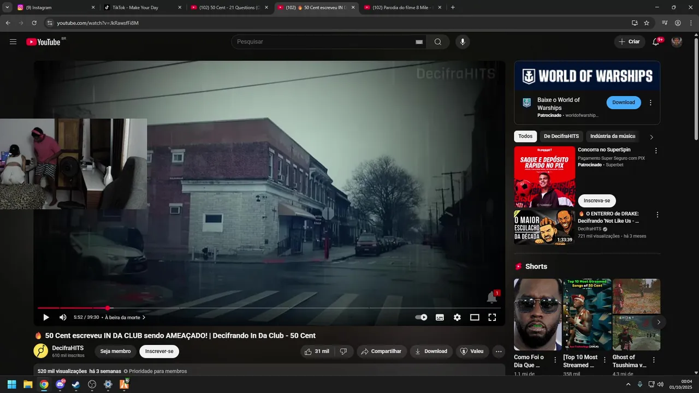Dislike the video
This screenshot has width=699, height=393.
(343, 352)
